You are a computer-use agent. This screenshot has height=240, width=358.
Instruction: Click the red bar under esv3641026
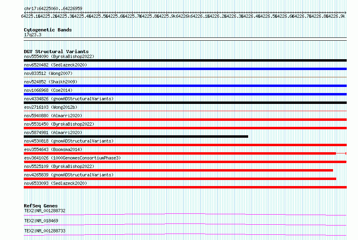pos(185,162)
